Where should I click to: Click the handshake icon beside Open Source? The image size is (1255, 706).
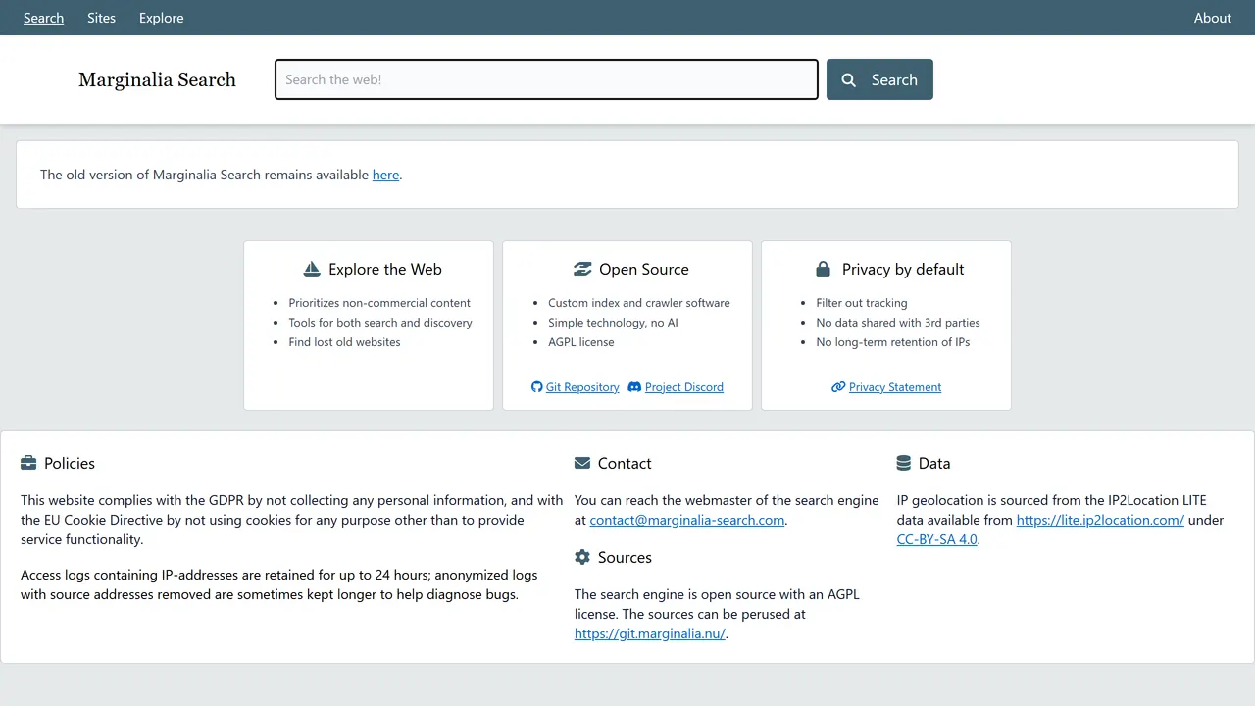click(582, 269)
